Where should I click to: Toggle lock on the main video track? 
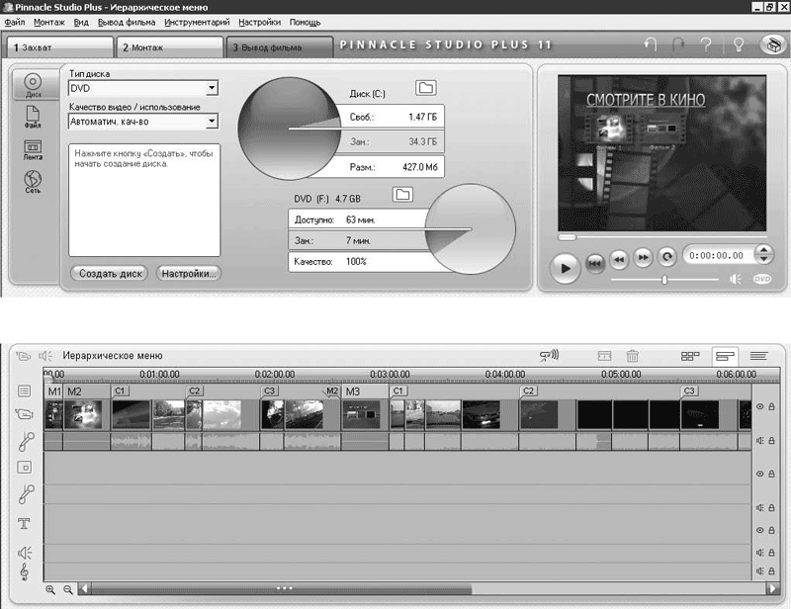[x=771, y=406]
